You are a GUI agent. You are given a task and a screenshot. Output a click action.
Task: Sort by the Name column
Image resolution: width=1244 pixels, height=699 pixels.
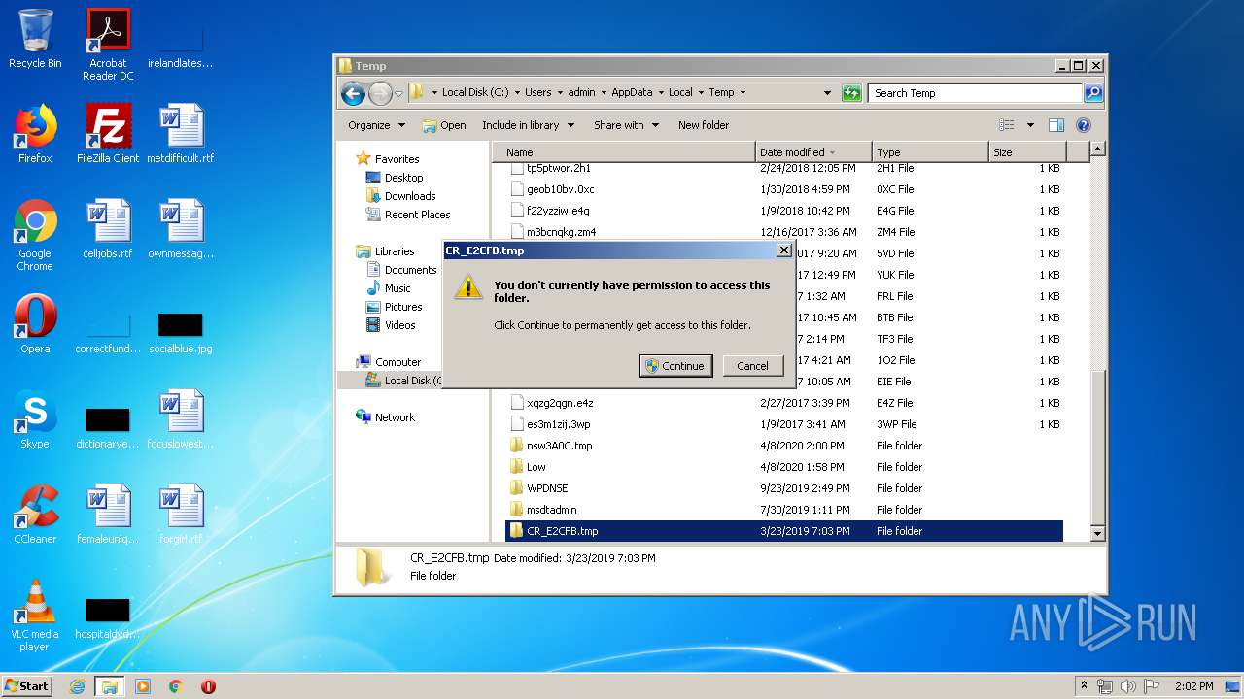coord(624,152)
